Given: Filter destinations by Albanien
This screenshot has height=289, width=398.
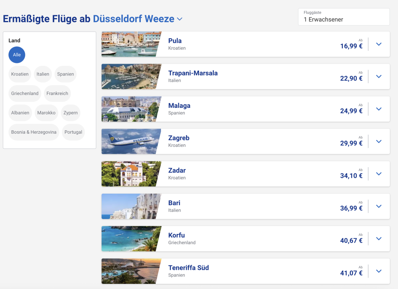Looking at the screenshot, I should 20,113.
